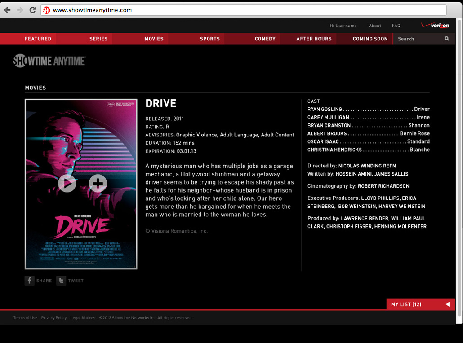The height and width of the screenshot is (343, 463).
Task: Select cast member Bryan Cranston
Action: (x=329, y=125)
